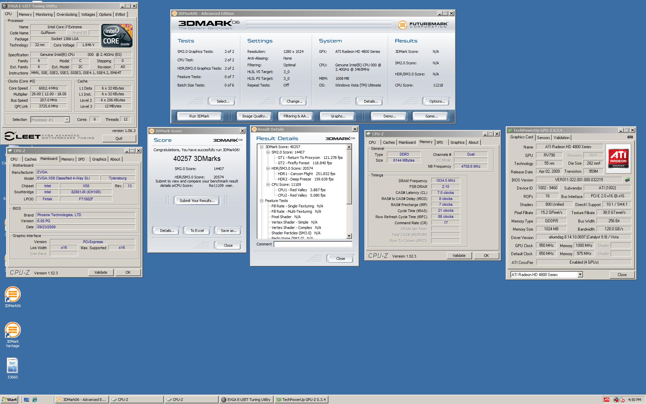
Task: Click the Show Desktop quick launch icon
Action: click(x=26, y=400)
